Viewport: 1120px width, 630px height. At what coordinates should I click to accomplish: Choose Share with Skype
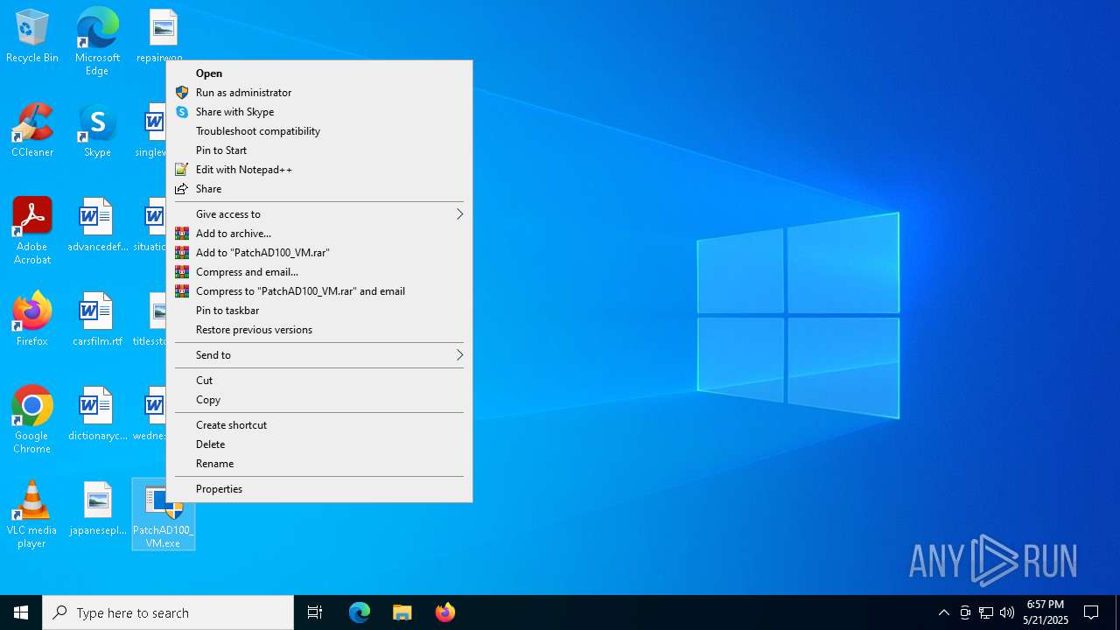(319, 112)
